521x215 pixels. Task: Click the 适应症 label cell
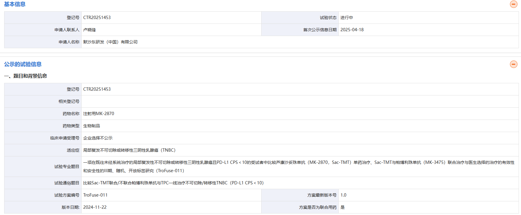[43, 150]
